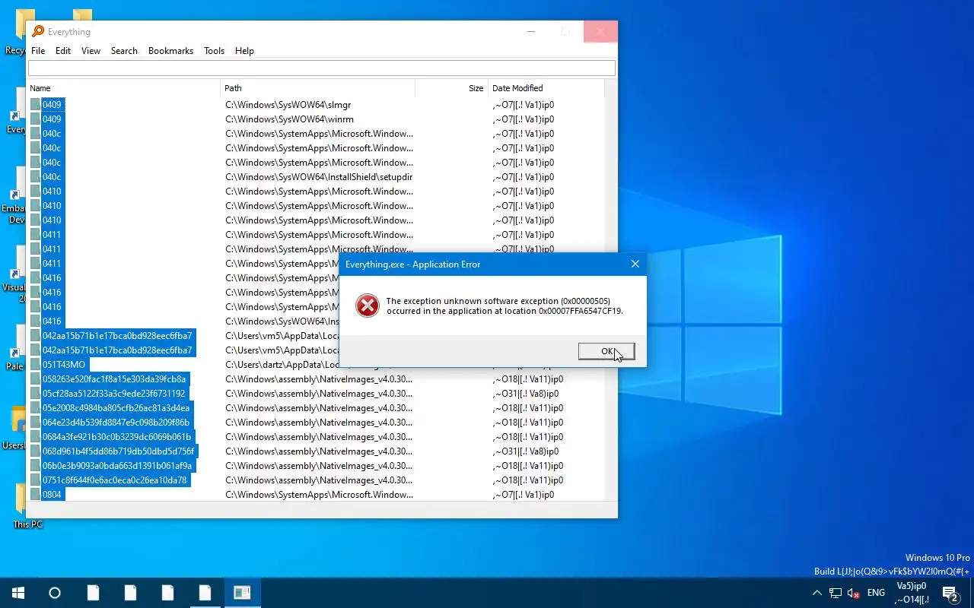Select the This PC desktop icon
Screen dimensions: 974x608
(x=27, y=505)
